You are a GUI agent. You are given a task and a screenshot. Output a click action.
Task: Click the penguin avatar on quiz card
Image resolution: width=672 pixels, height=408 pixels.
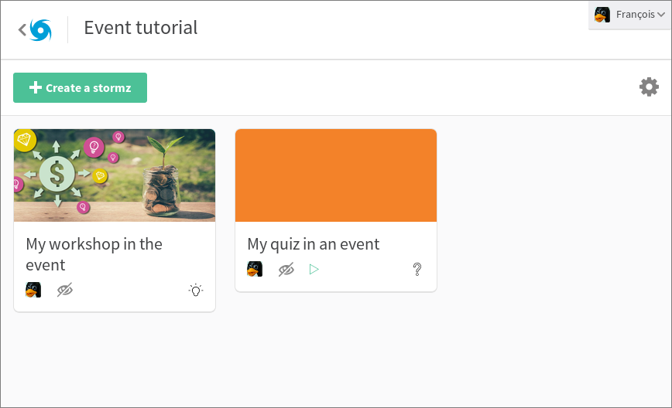[x=255, y=270]
